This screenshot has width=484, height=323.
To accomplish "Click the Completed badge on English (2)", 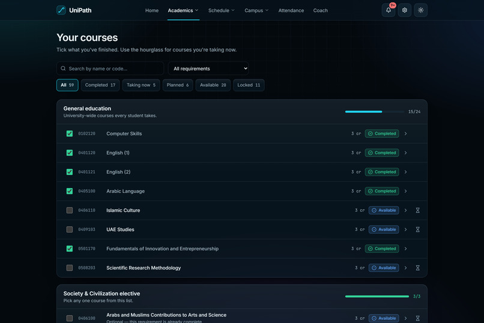I will 382,172.
